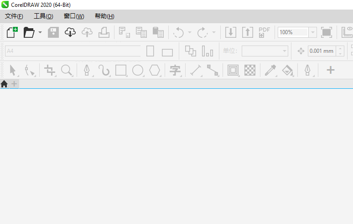This screenshot has width=353, height=224.
Task: Click the Redo arrow icon
Action: click(202, 33)
